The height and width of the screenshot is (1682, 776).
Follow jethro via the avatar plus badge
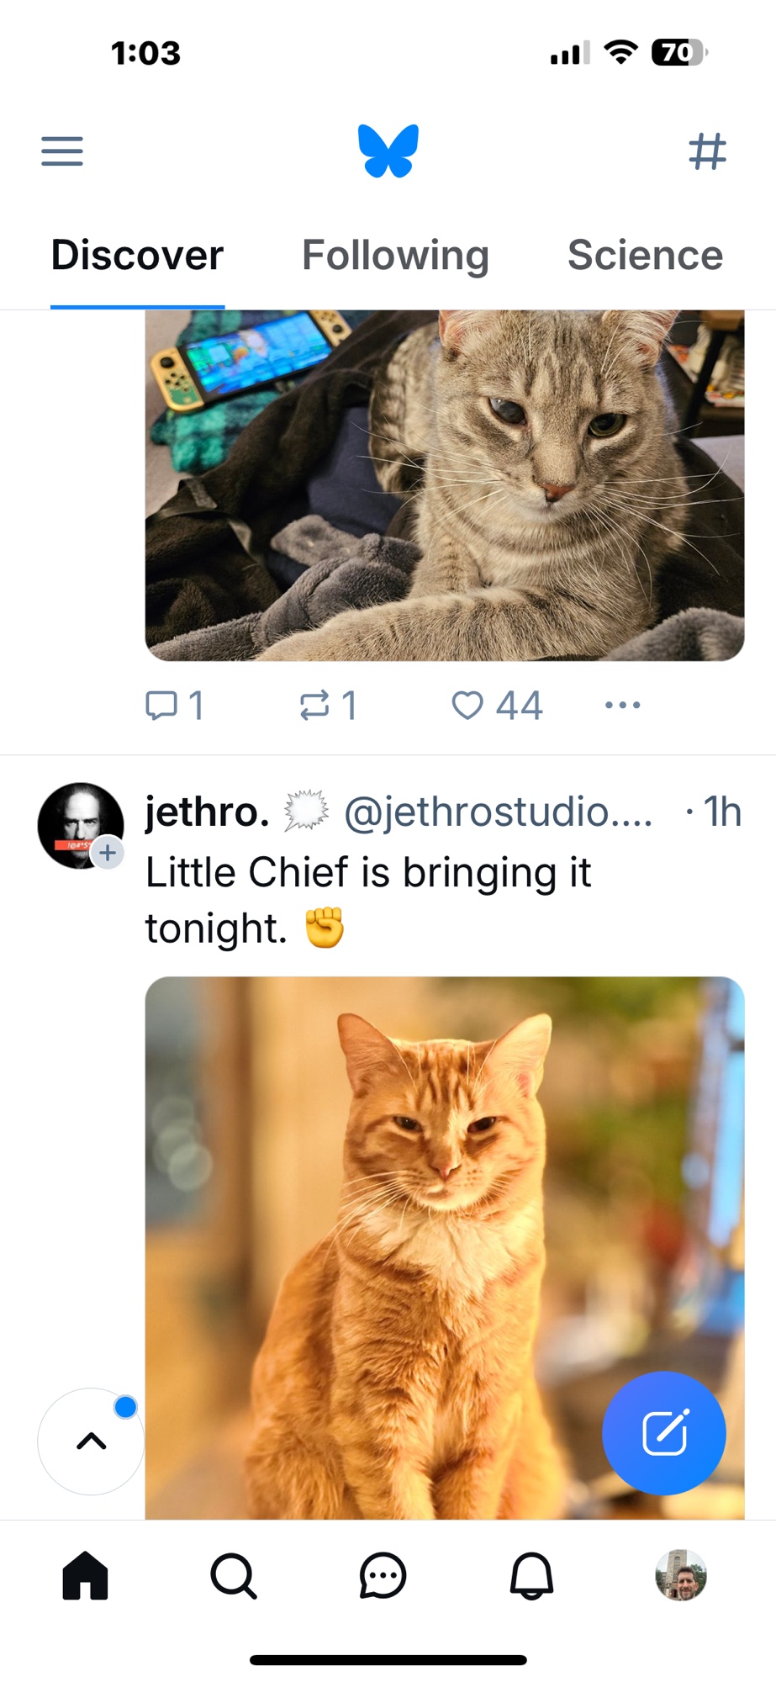click(108, 853)
